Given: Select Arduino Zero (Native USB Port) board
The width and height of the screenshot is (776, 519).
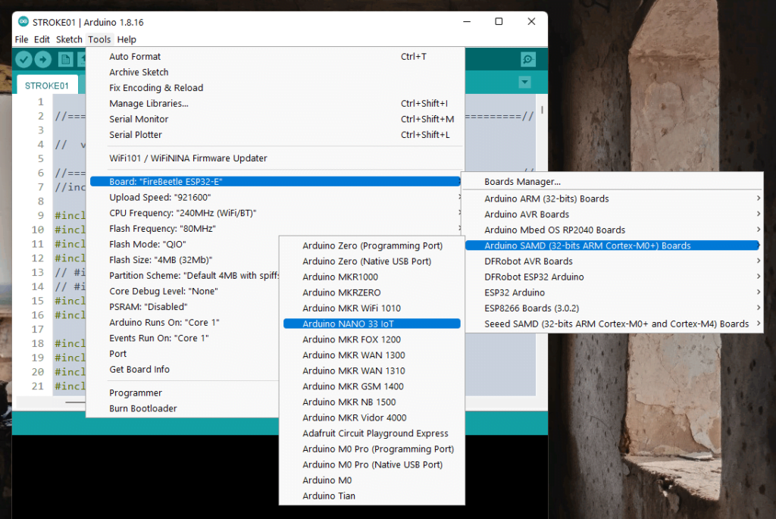Looking at the screenshot, I should (x=371, y=261).
